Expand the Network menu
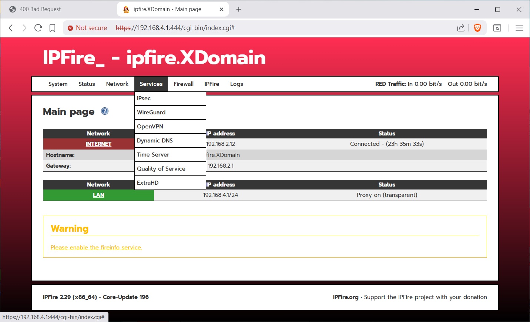This screenshot has width=530, height=322. click(x=117, y=84)
